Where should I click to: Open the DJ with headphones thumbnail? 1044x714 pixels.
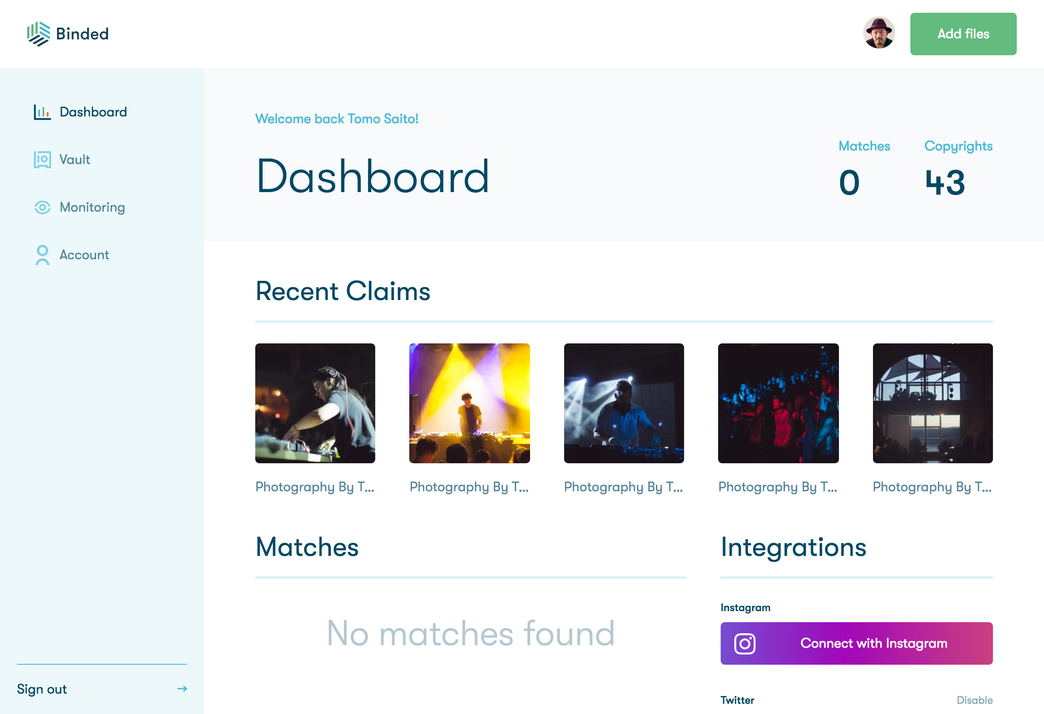315,403
